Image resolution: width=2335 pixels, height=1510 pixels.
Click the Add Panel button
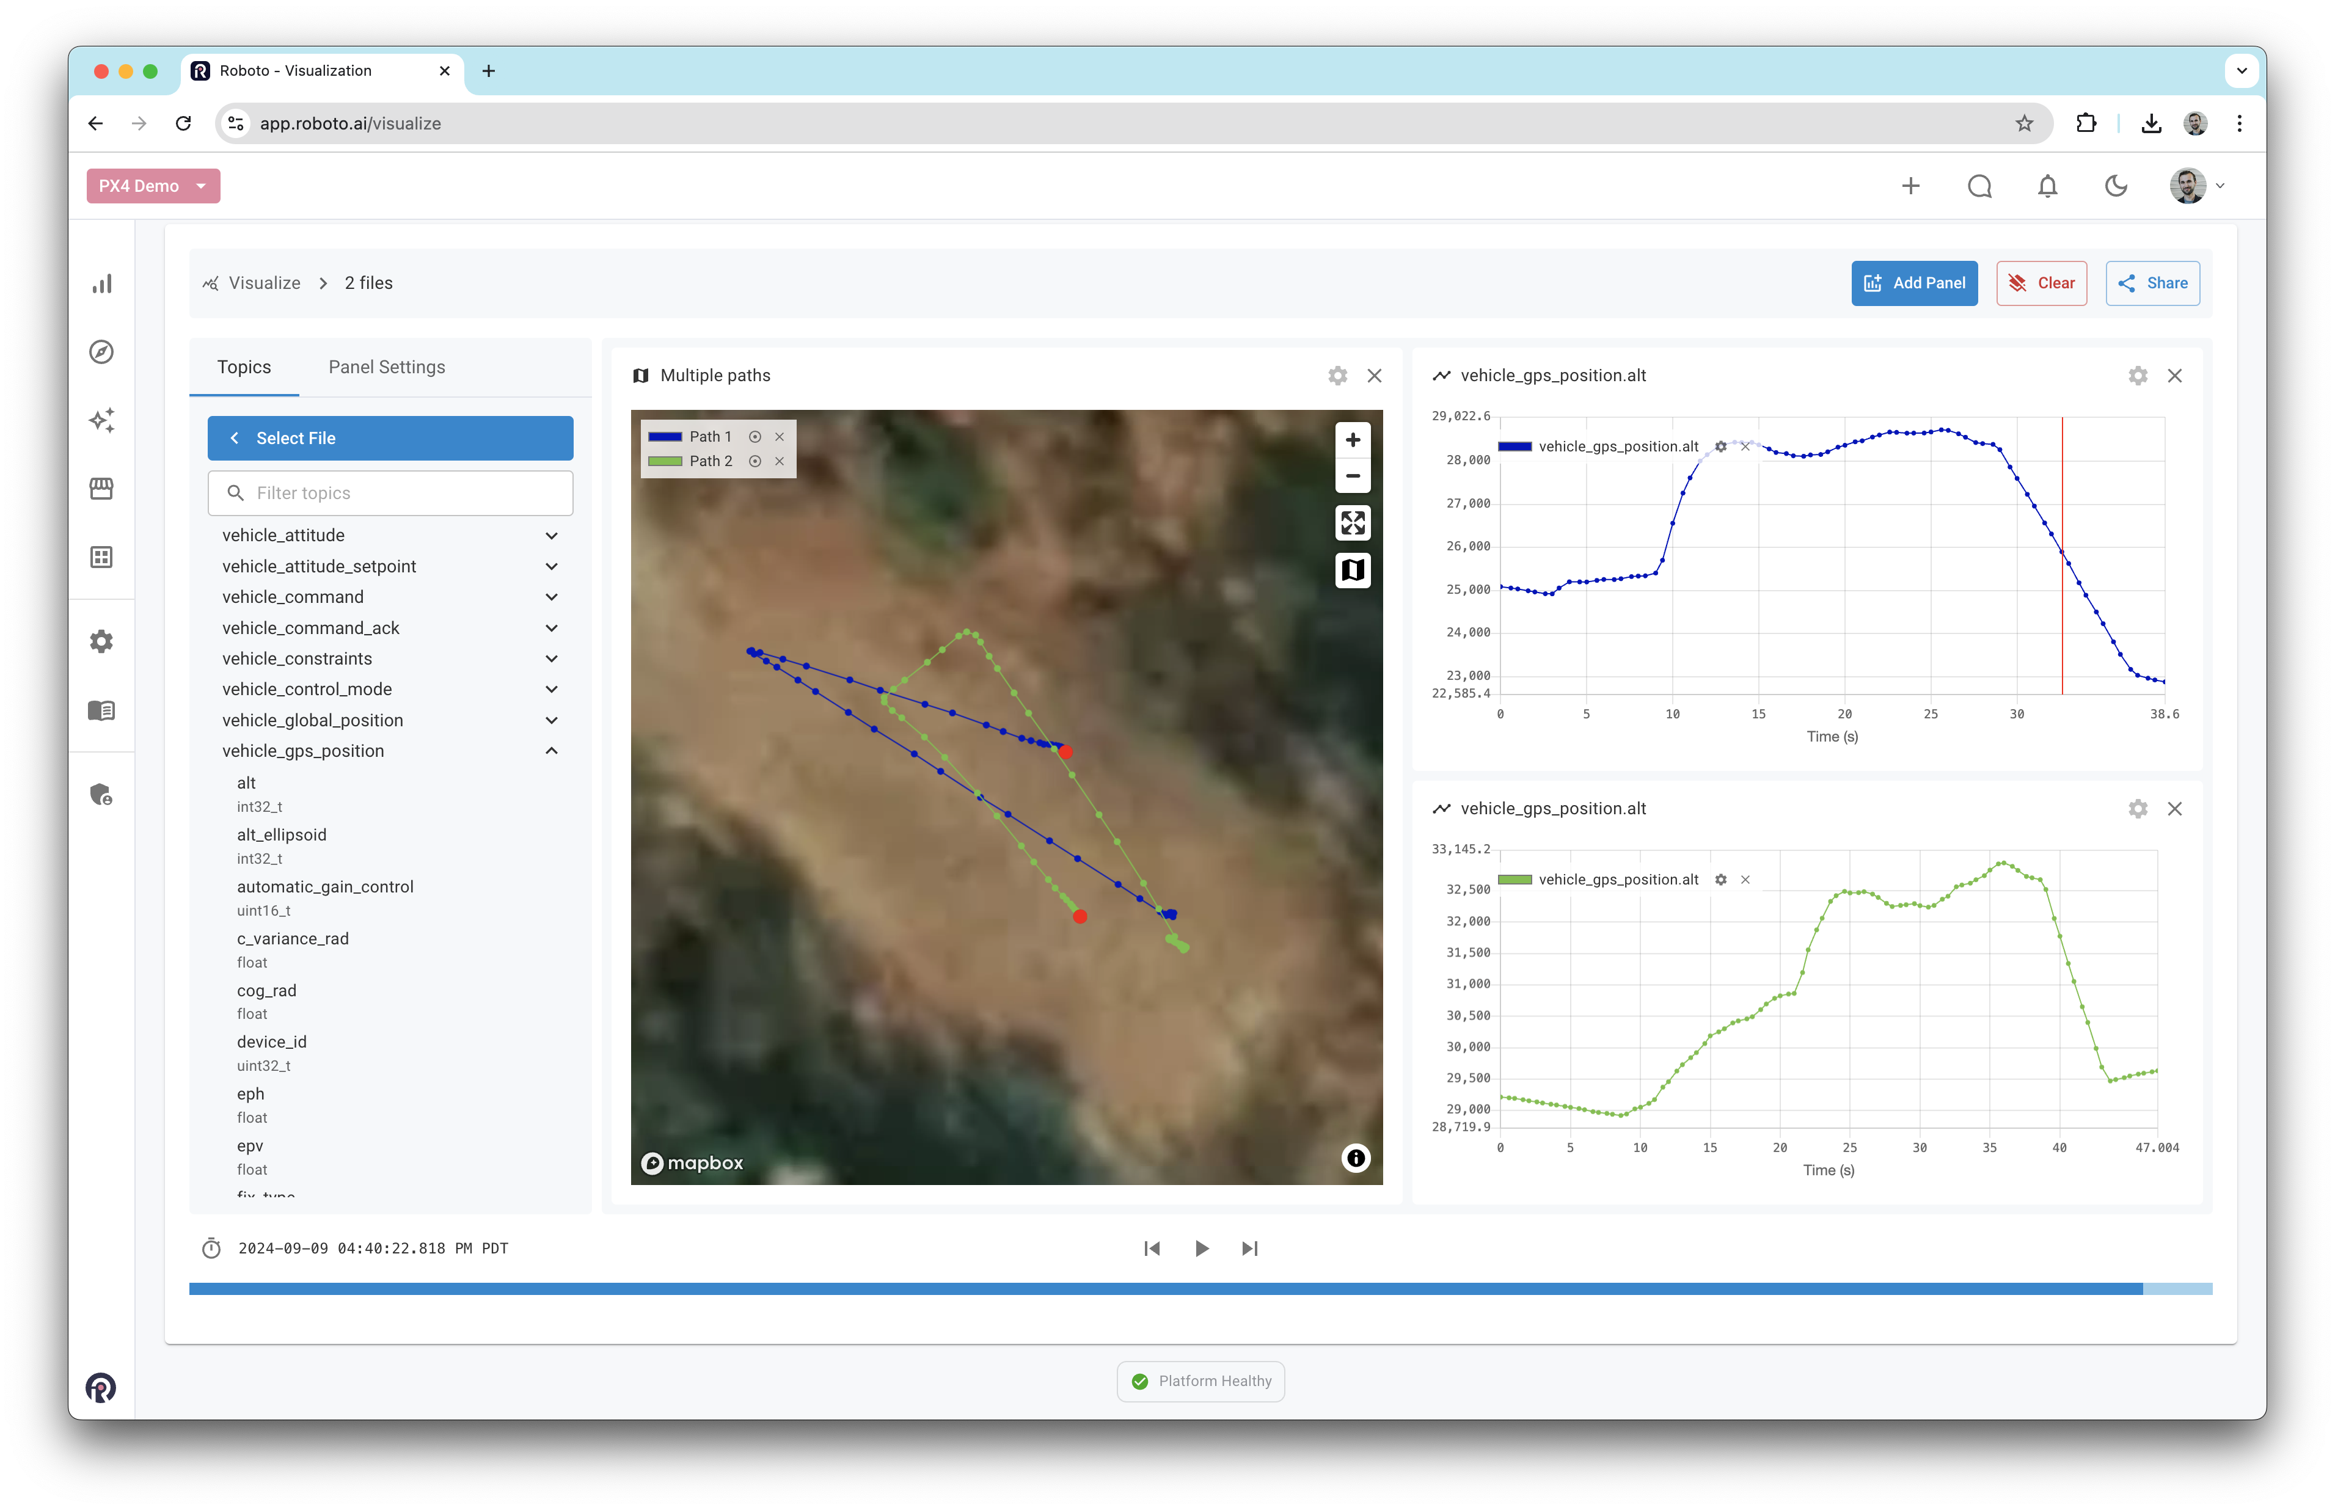pyautogui.click(x=1913, y=283)
